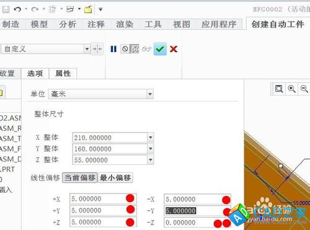The image size is (310, 230).
Task: Open the 工具 ribbon tab
Action: (153, 24)
